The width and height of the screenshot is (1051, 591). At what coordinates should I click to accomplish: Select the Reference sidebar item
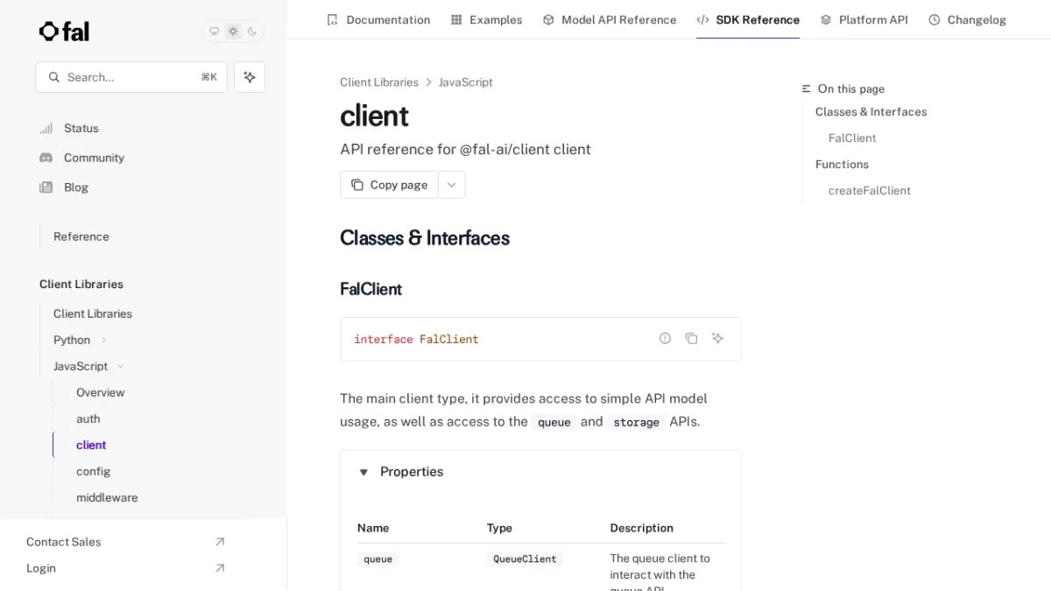pyautogui.click(x=81, y=236)
